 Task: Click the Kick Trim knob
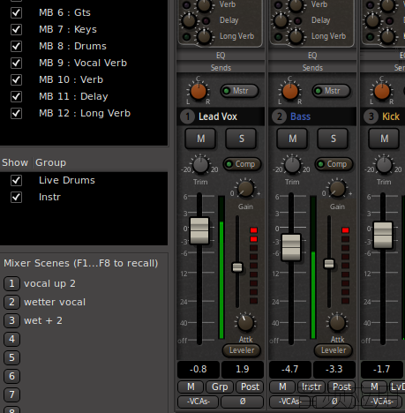(x=384, y=165)
